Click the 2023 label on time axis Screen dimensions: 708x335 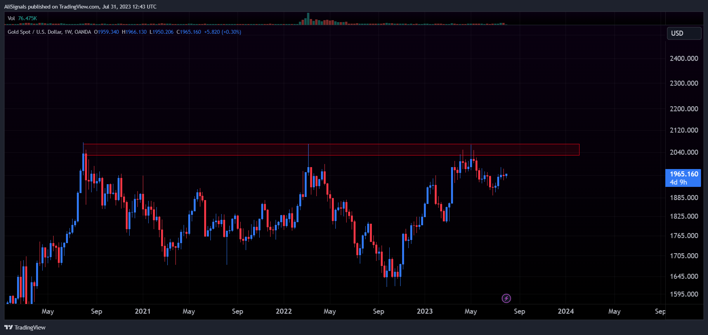click(x=425, y=311)
